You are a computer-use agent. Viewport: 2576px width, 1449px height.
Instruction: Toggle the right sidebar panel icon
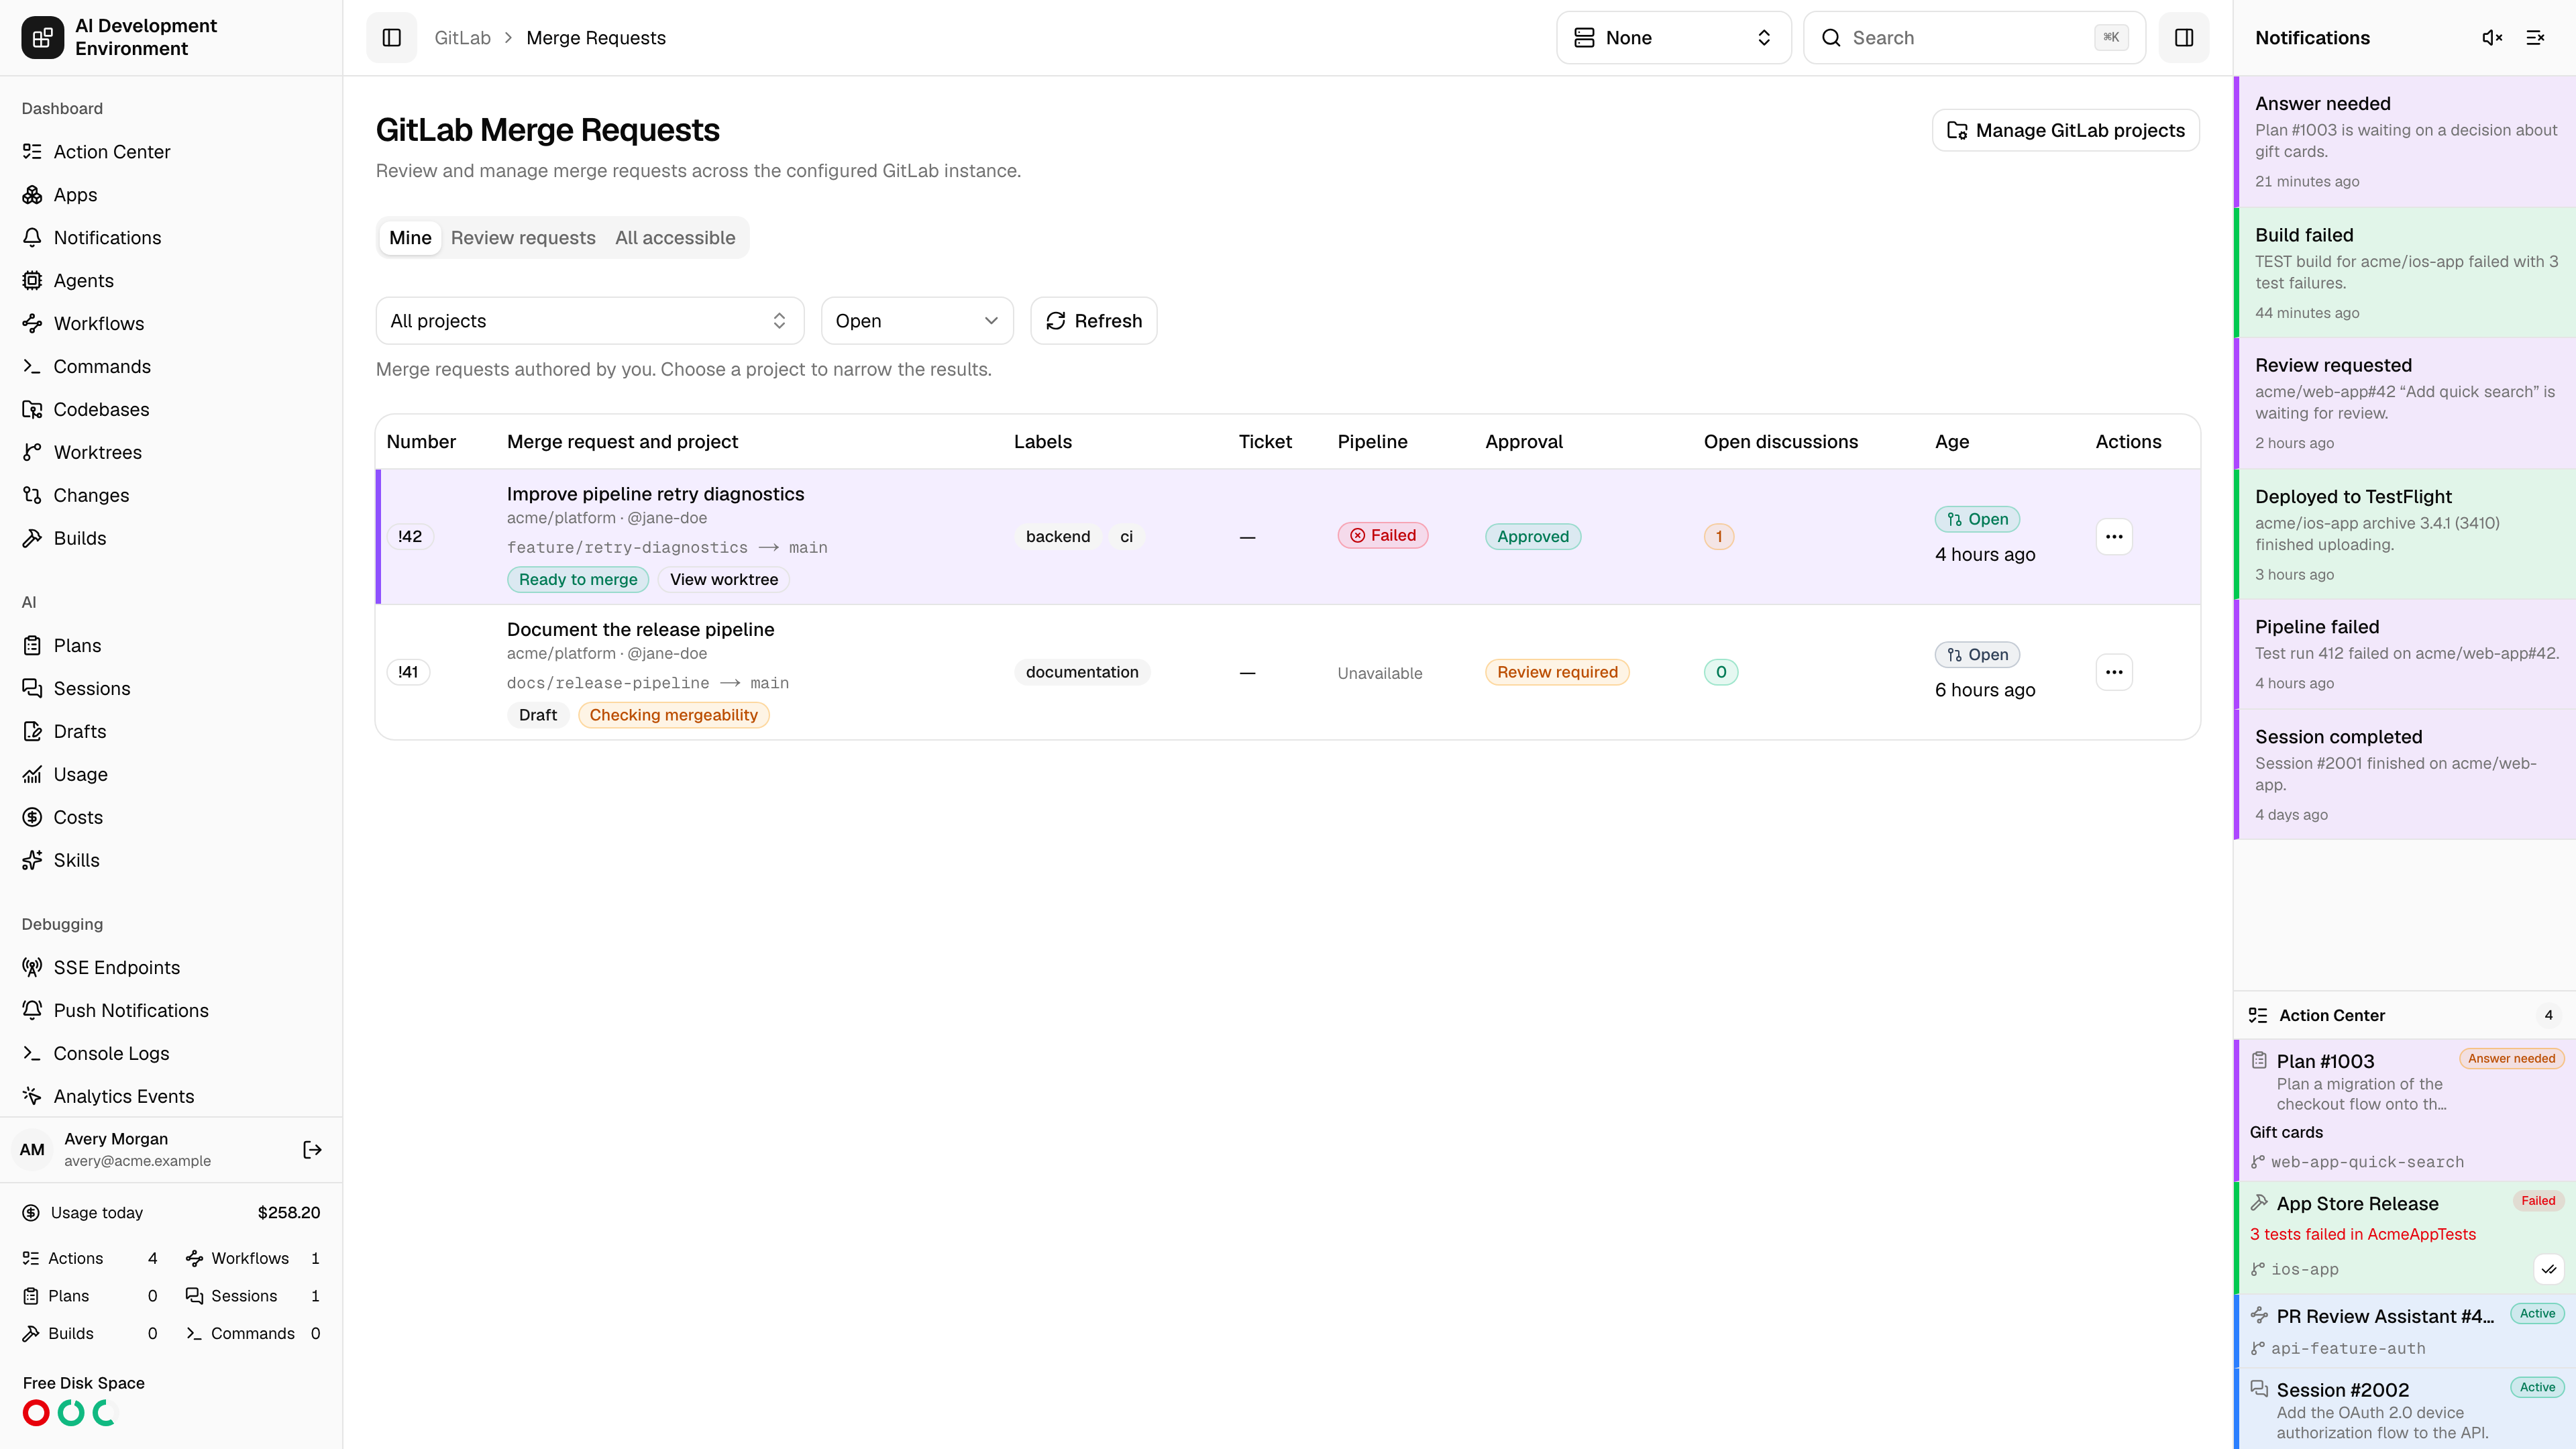point(2183,37)
